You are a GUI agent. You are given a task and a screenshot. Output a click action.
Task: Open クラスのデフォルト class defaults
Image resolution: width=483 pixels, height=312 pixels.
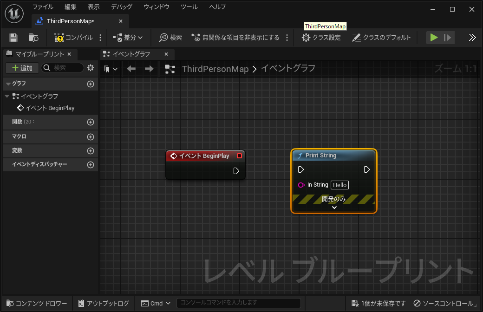(x=382, y=38)
